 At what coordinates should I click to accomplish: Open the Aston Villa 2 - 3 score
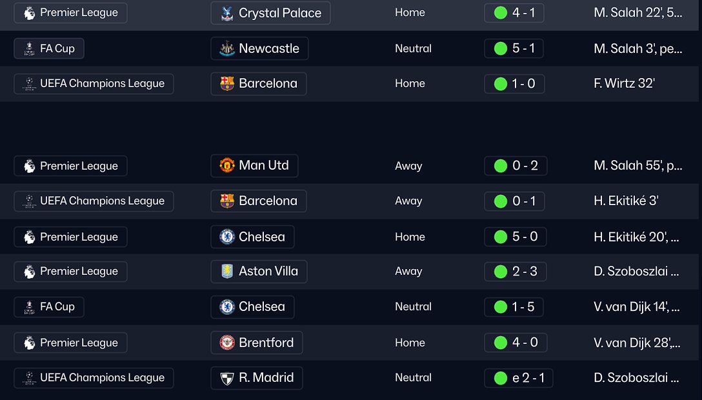coord(516,272)
